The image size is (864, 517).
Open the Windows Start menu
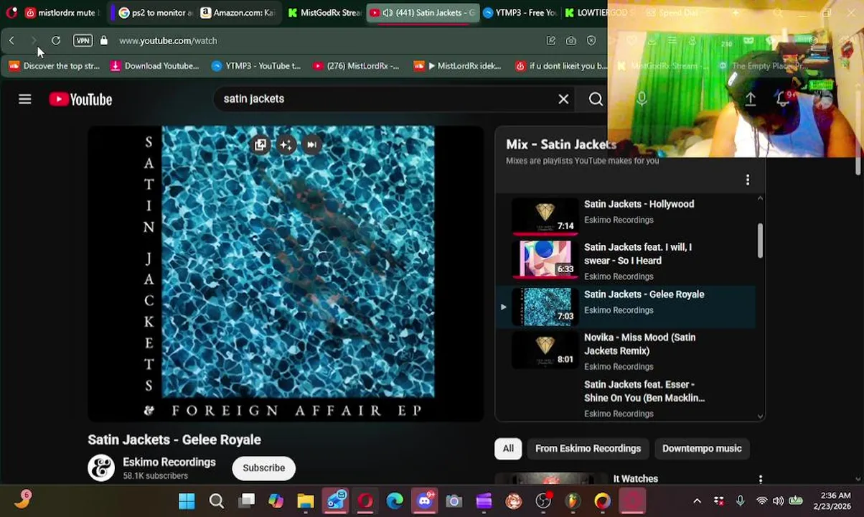[187, 501]
